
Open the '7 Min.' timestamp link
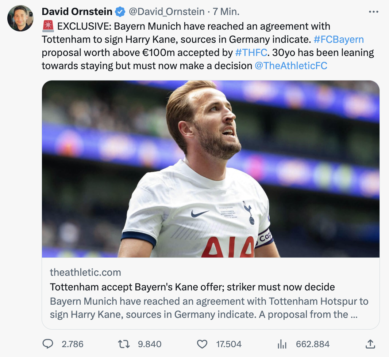pyautogui.click(x=226, y=12)
